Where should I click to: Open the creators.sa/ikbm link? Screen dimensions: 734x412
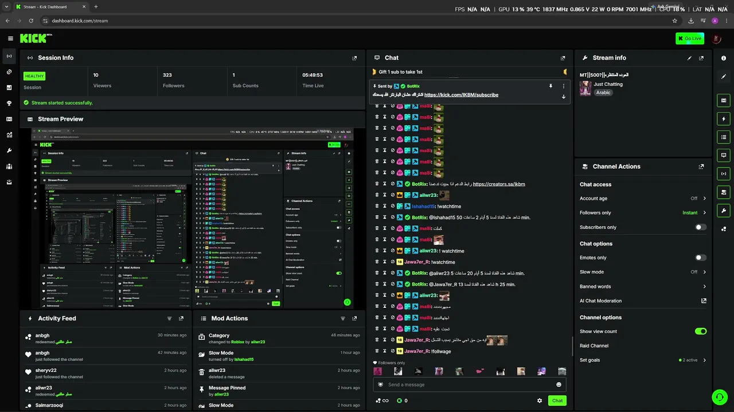(x=499, y=184)
